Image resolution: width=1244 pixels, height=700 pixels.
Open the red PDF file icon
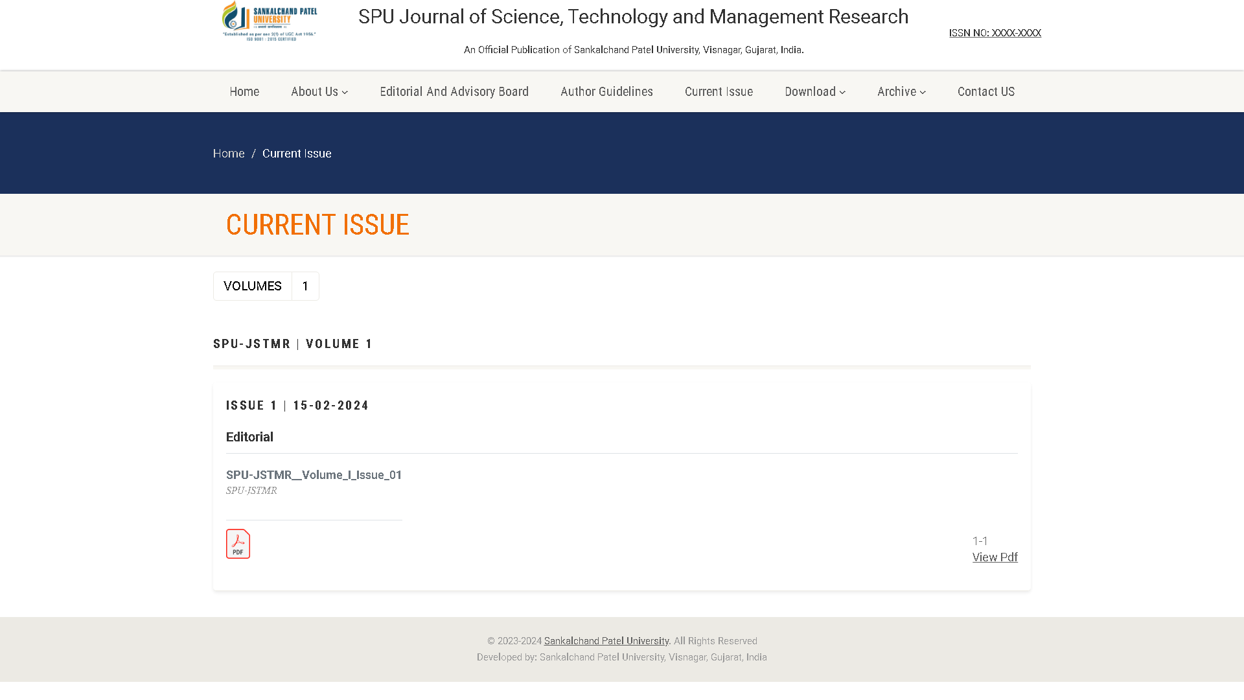(238, 544)
